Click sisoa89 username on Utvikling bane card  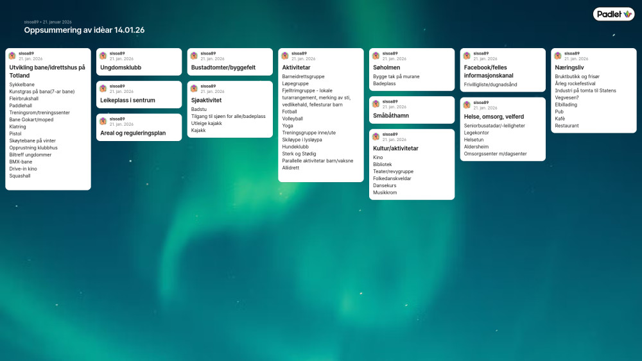pos(26,53)
